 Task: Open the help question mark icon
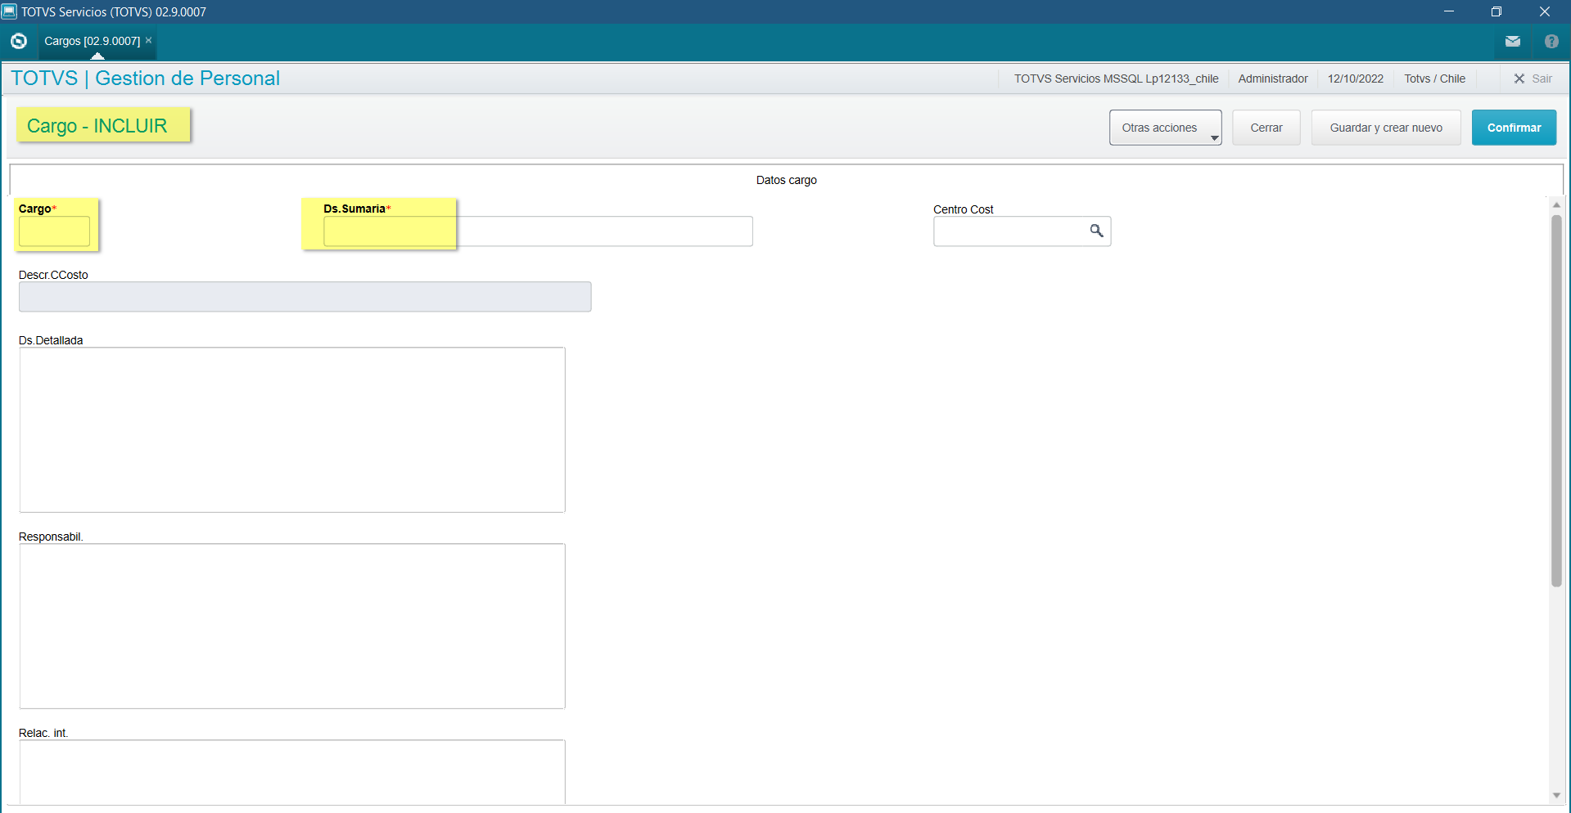coord(1551,41)
